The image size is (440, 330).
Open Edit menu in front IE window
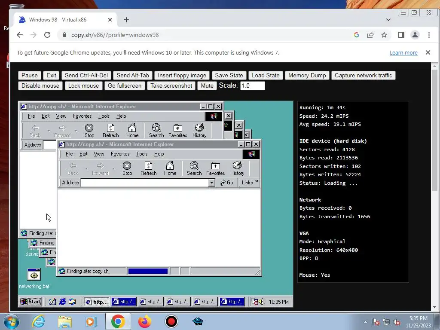[83, 154]
